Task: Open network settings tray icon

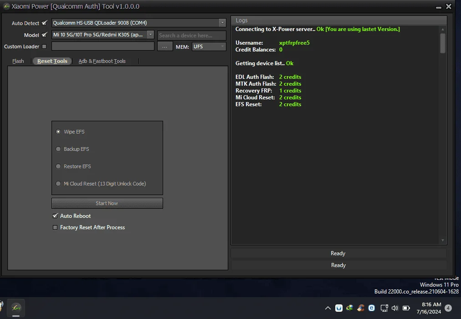Action: point(384,308)
